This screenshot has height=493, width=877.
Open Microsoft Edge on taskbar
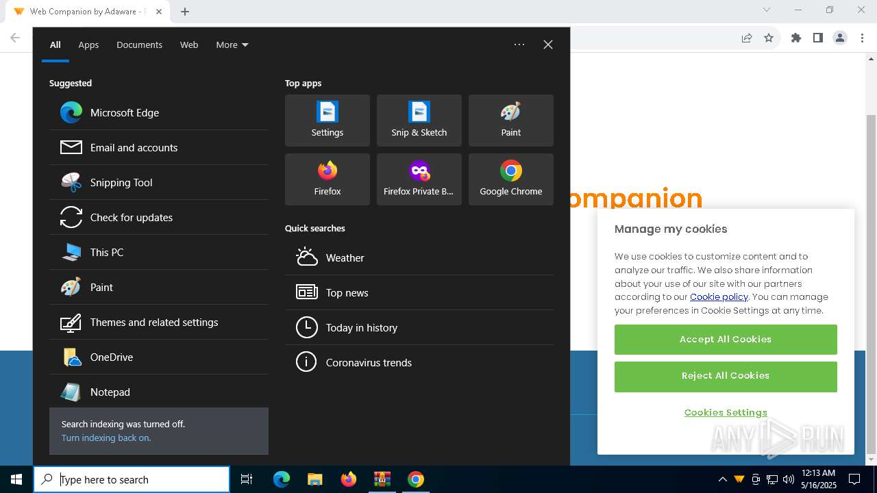pos(282,479)
